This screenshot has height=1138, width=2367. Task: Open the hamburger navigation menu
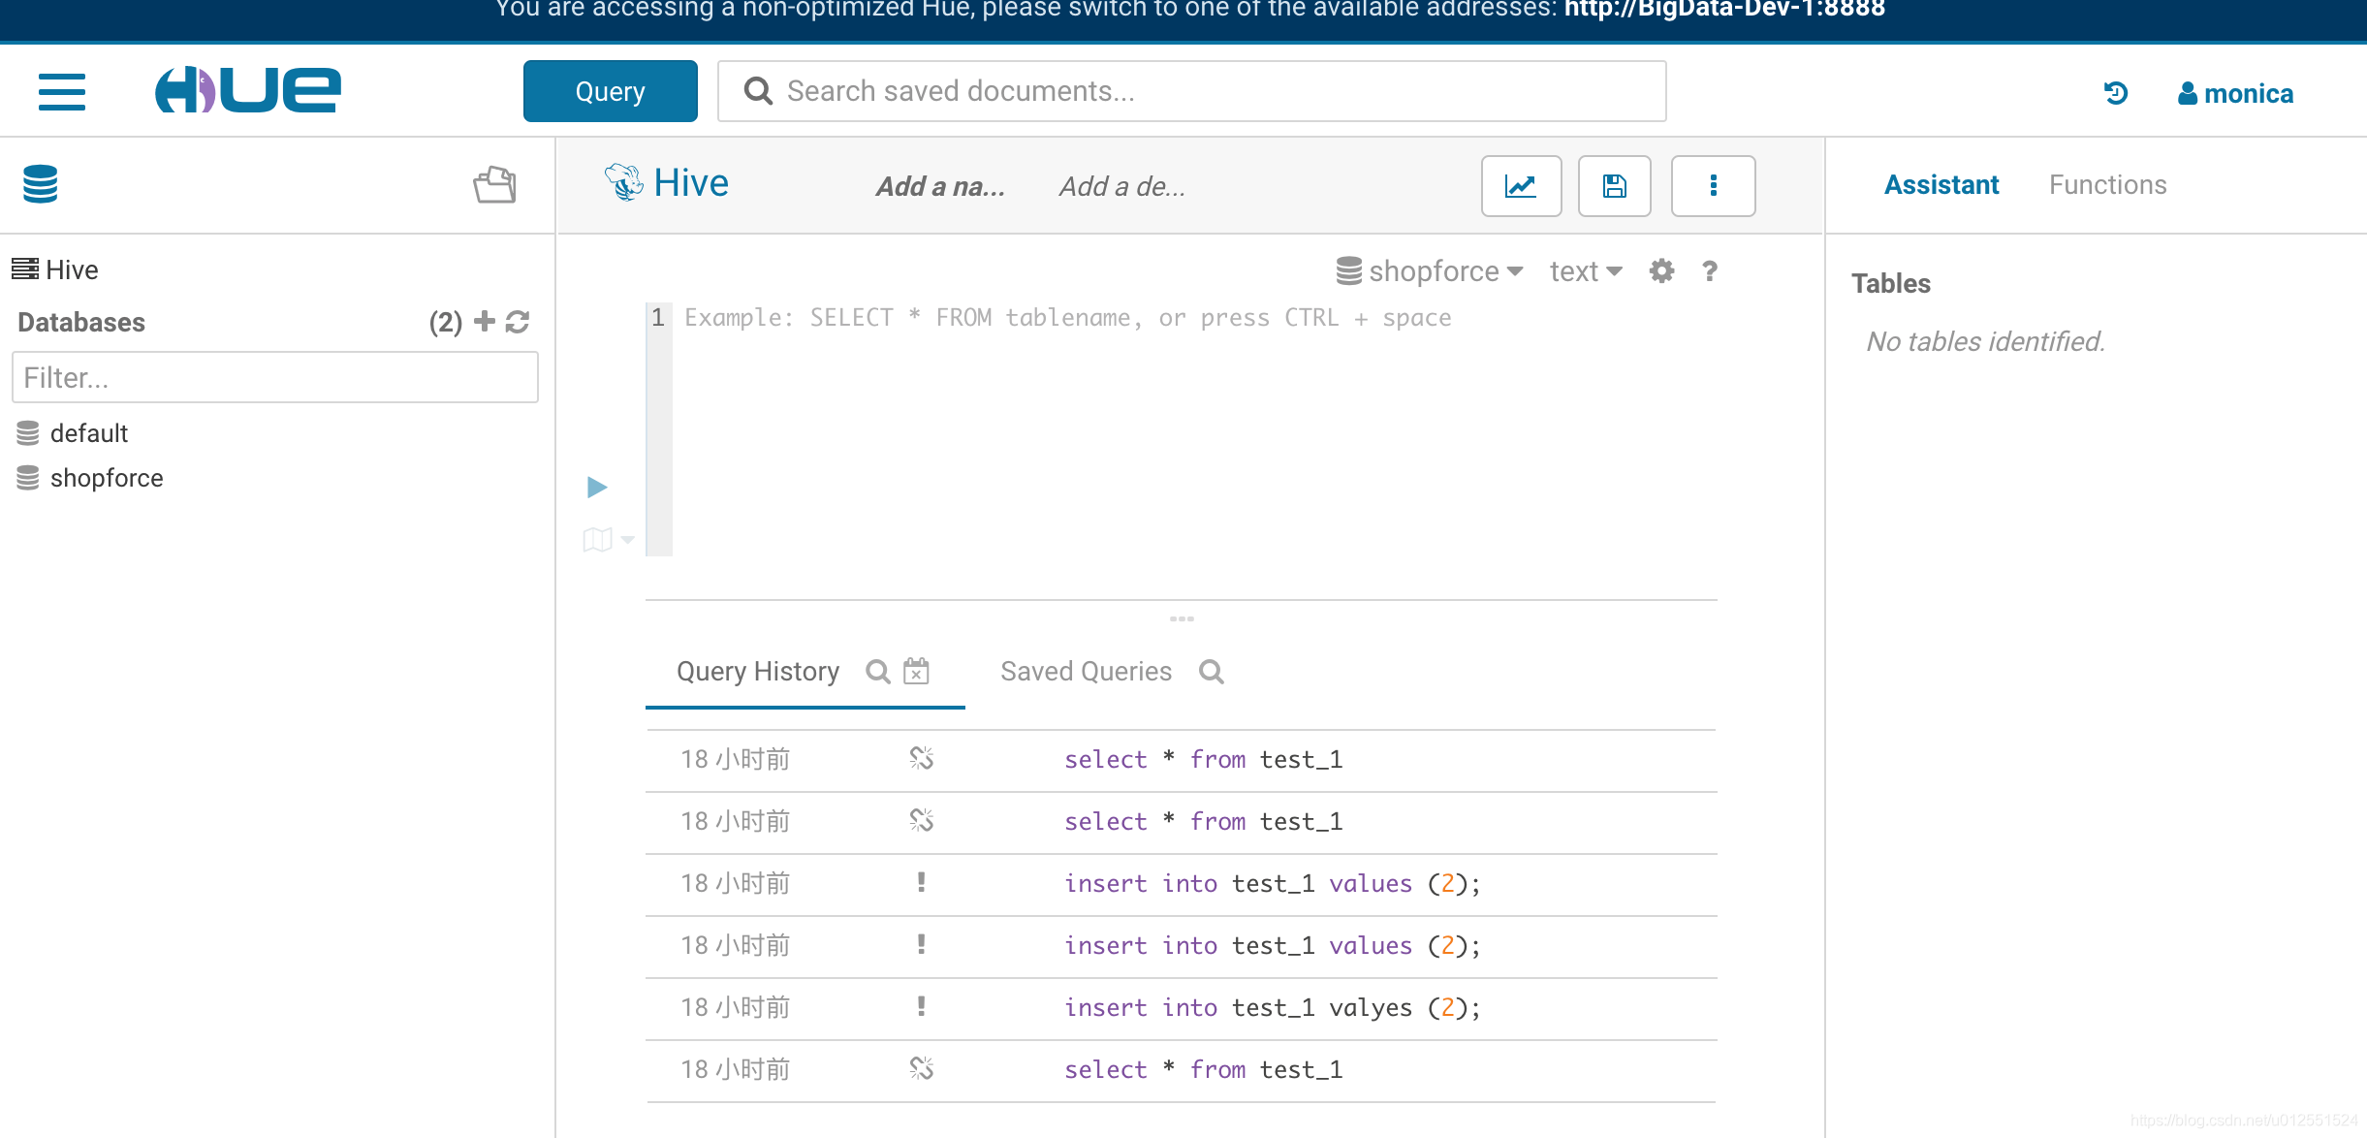(x=62, y=91)
